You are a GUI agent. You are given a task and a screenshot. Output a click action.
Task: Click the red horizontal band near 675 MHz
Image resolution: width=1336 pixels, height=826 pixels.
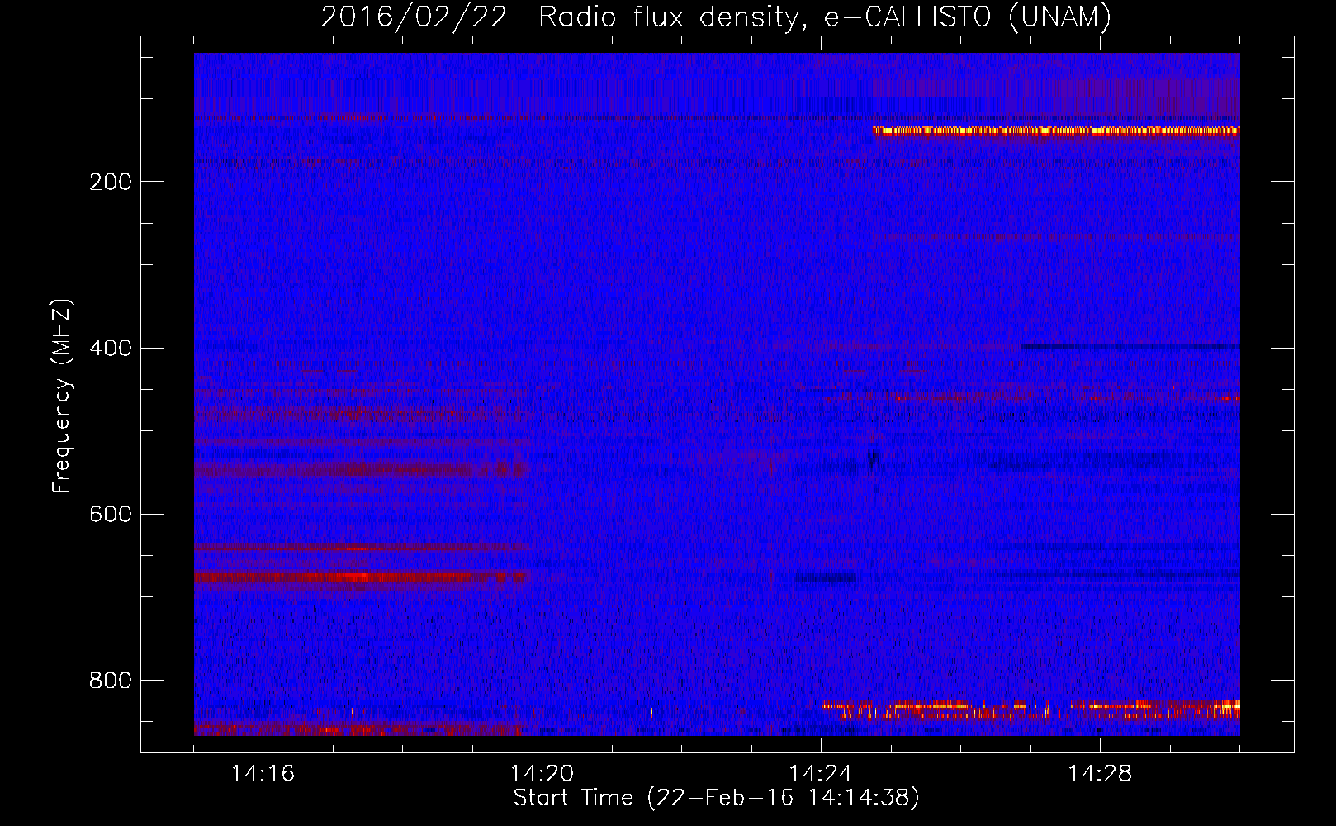pyautogui.click(x=361, y=576)
